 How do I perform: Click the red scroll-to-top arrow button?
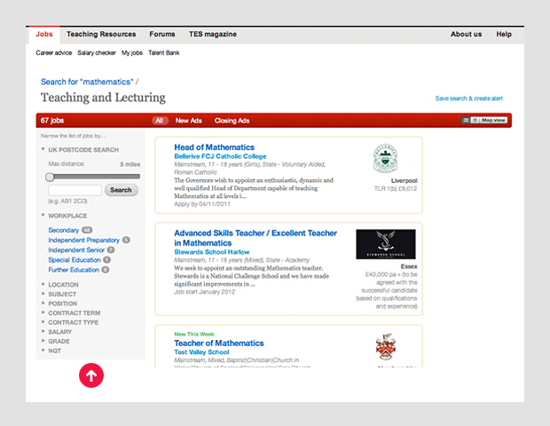[x=91, y=375]
